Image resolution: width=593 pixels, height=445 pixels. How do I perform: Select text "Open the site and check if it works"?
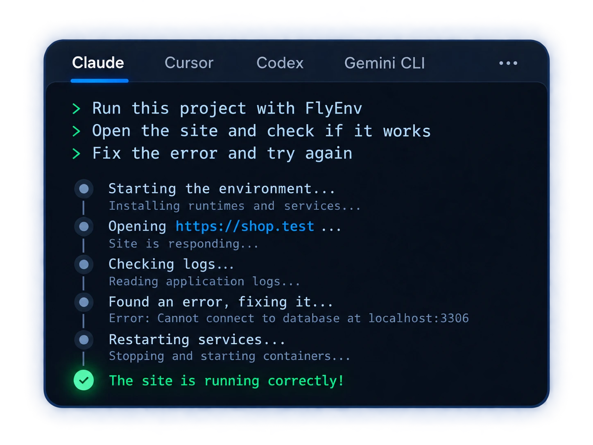tap(261, 131)
